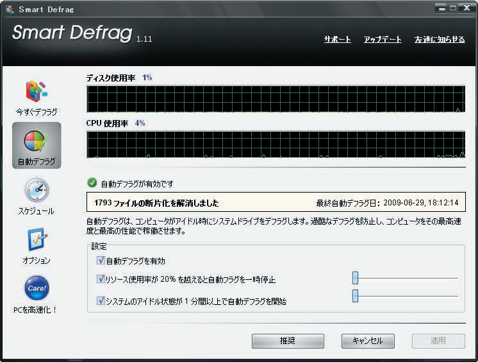Click the CPU 使用率 graph
The width and height of the screenshot is (478, 362).
click(276, 144)
